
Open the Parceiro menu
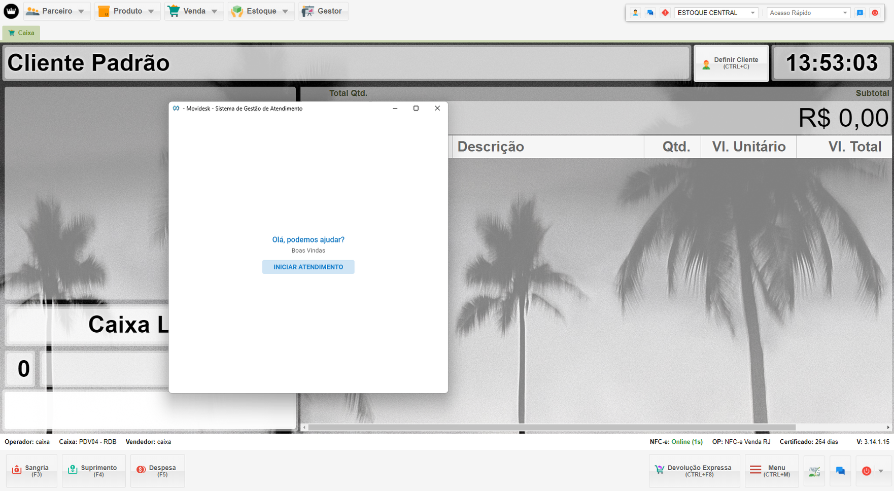click(56, 11)
